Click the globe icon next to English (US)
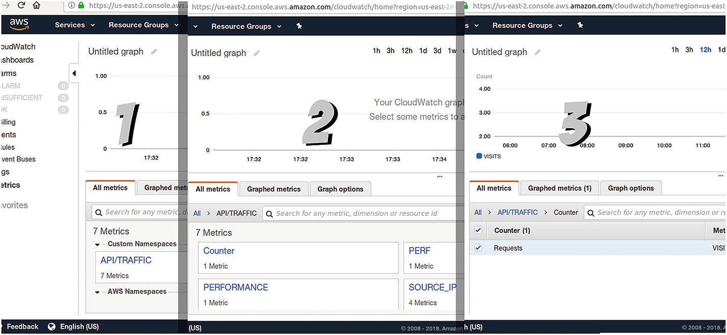The height and width of the screenshot is (335, 727). [52, 326]
